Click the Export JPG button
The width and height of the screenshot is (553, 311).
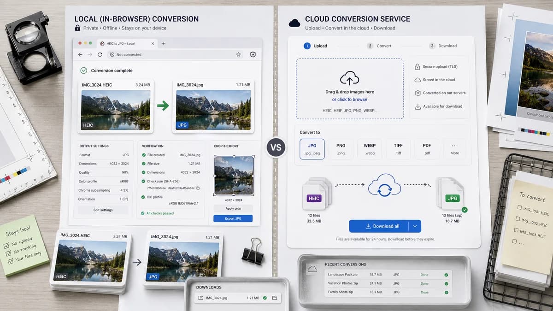click(233, 218)
